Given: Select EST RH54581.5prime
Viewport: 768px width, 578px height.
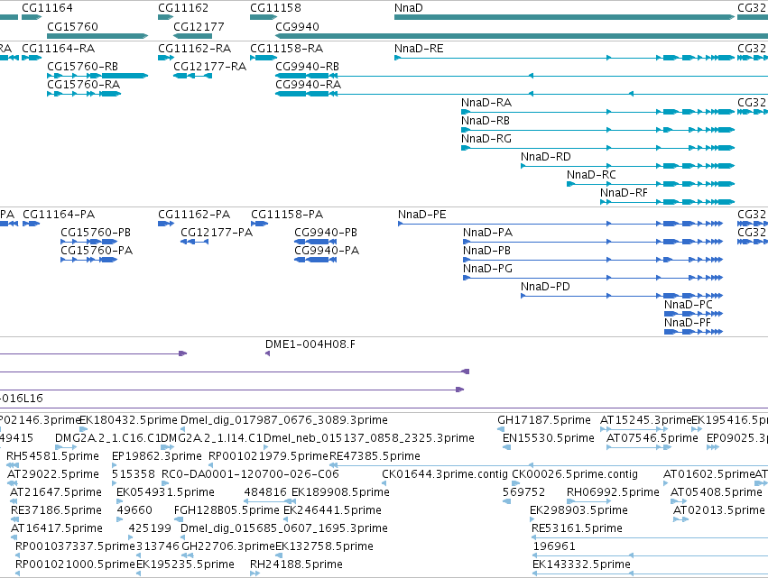Looking at the screenshot, I should [x=53, y=456].
